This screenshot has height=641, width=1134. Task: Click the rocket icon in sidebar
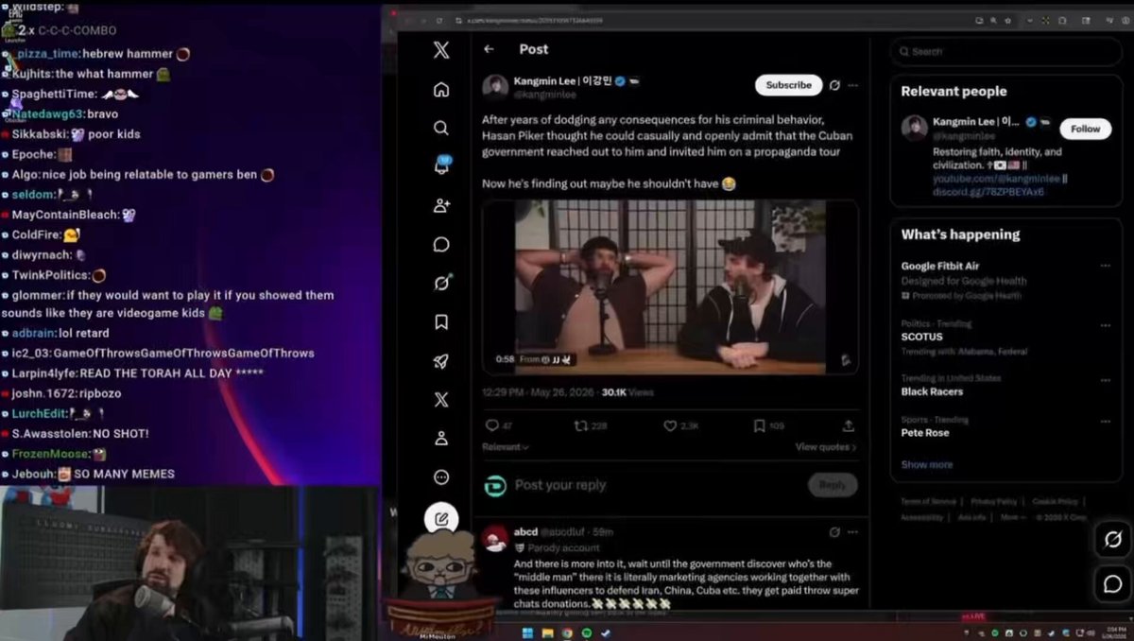pyautogui.click(x=441, y=361)
